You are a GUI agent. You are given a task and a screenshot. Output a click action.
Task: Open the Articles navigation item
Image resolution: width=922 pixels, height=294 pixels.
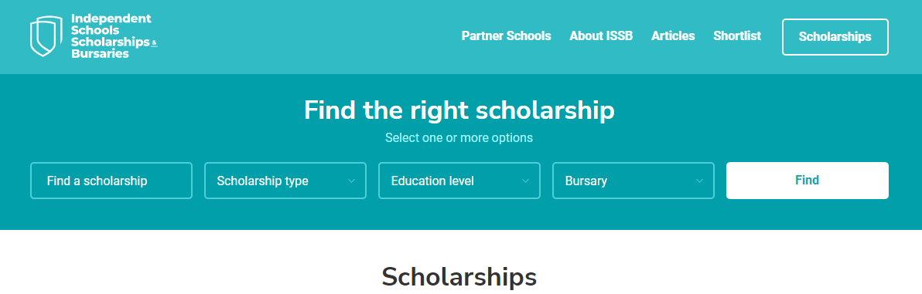coord(673,35)
